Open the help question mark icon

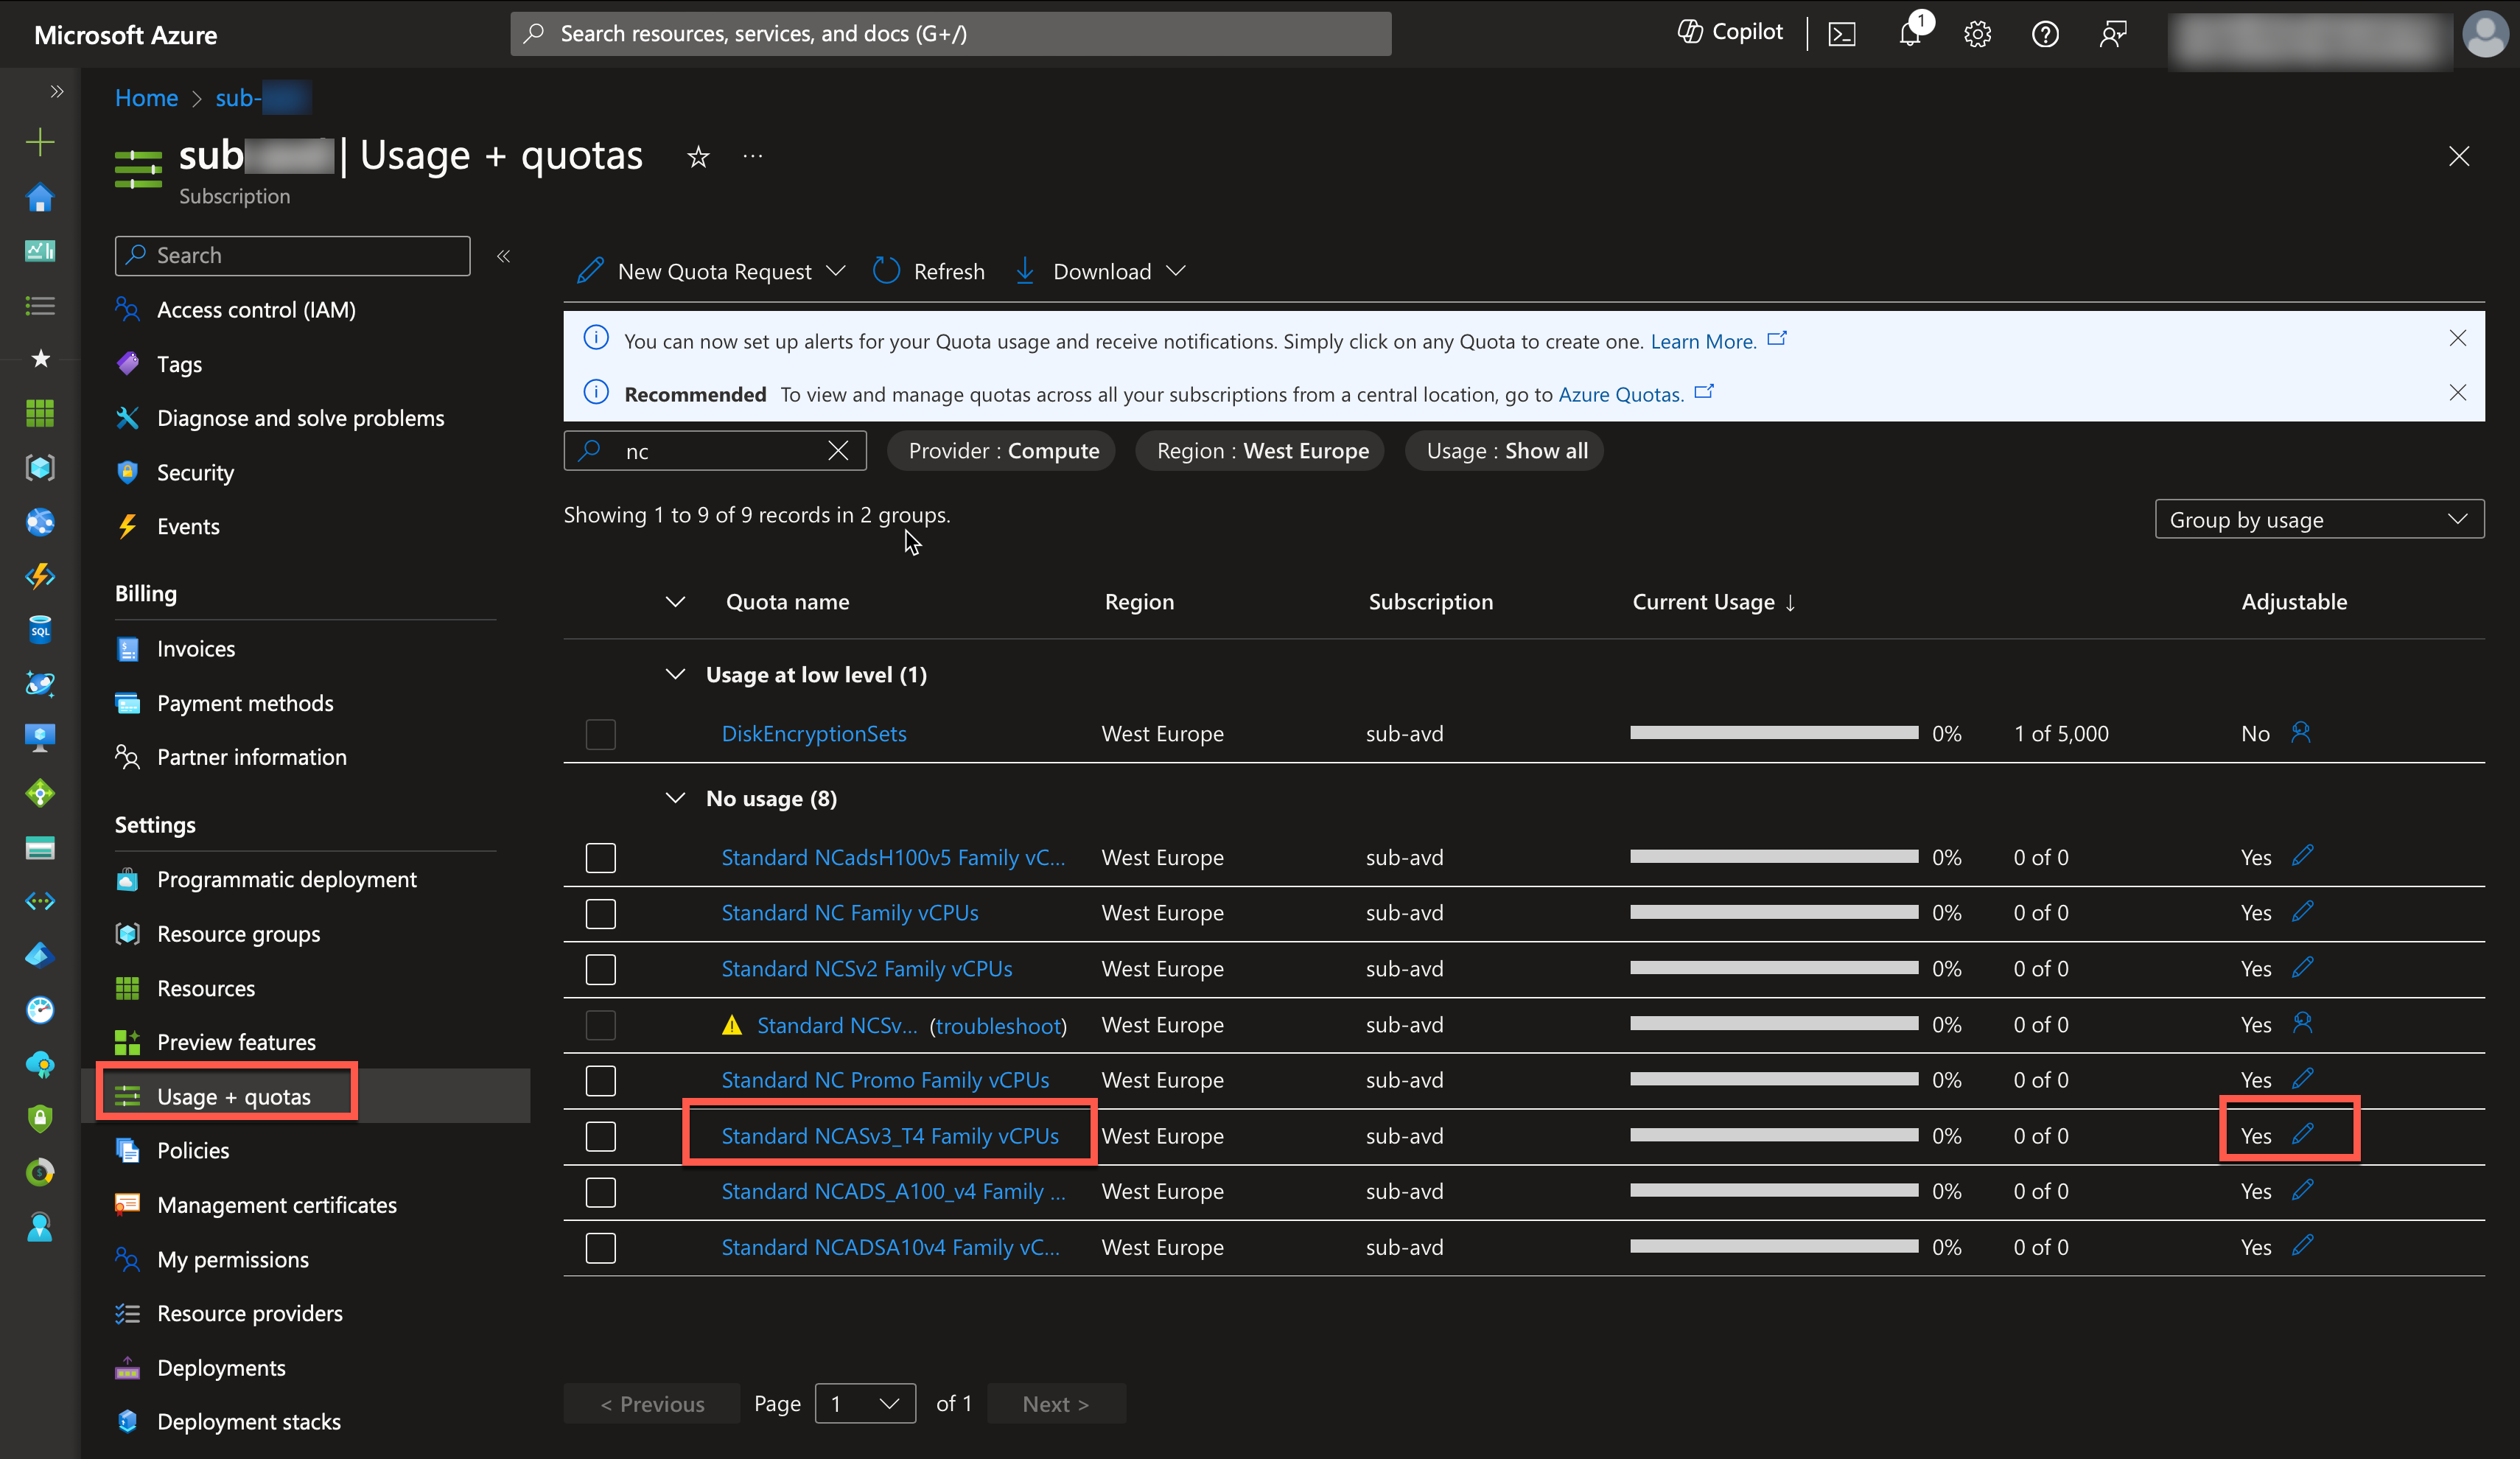[2045, 34]
